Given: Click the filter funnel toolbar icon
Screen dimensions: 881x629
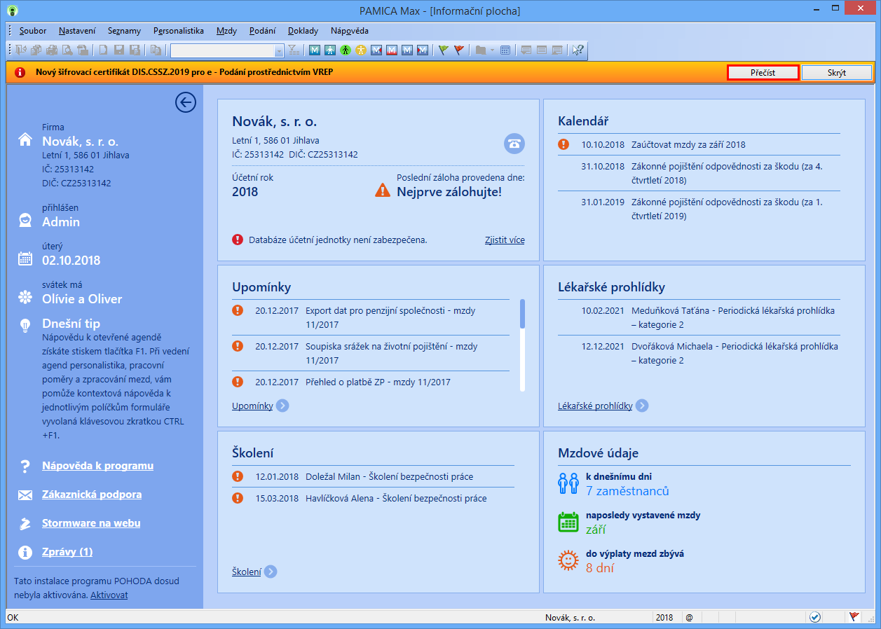Looking at the screenshot, I should pyautogui.click(x=293, y=50).
